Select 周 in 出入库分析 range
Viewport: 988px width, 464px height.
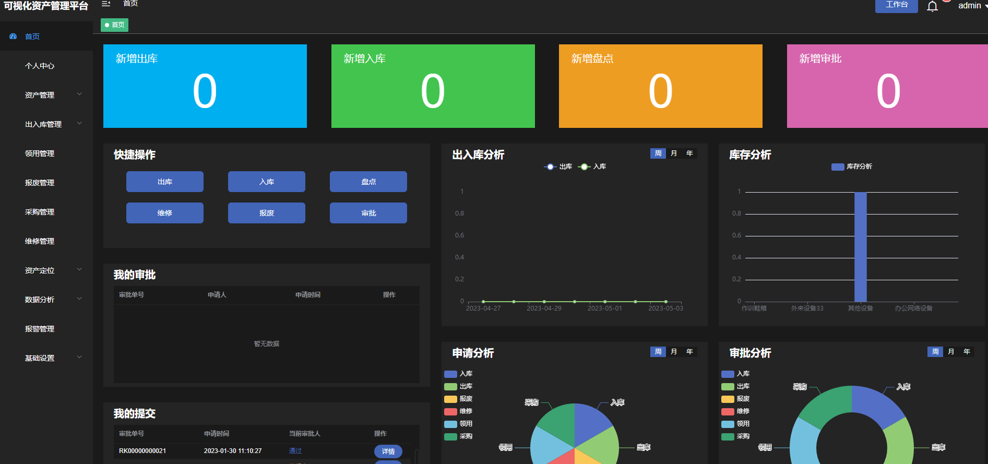[x=658, y=153]
